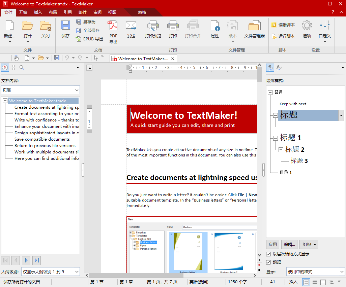Collapse the 普通 style tree node
The height and width of the screenshot is (287, 346).
pos(270,93)
